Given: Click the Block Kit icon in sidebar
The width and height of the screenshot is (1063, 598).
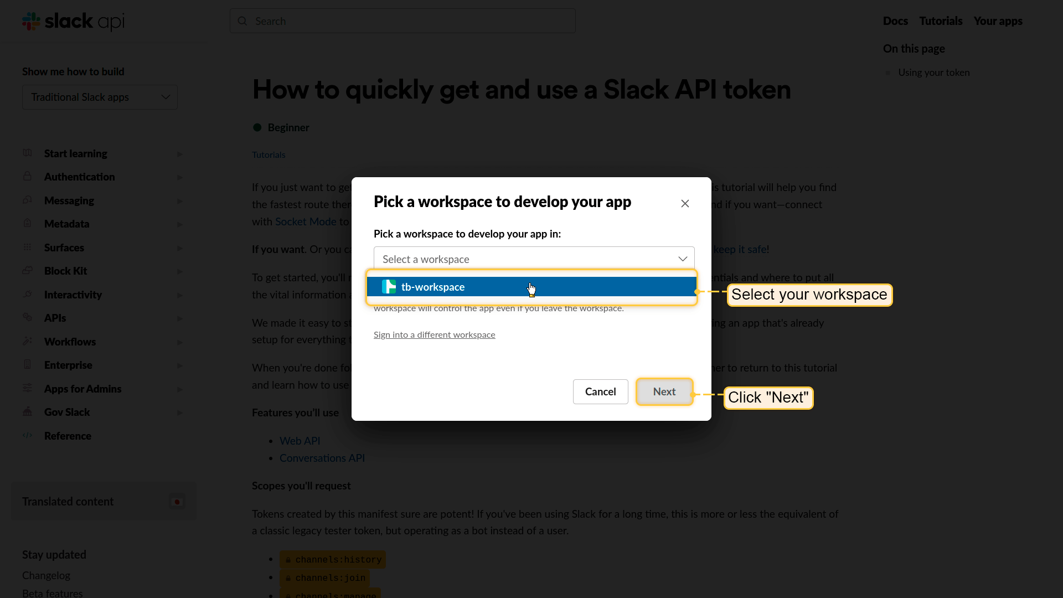Looking at the screenshot, I should [27, 271].
